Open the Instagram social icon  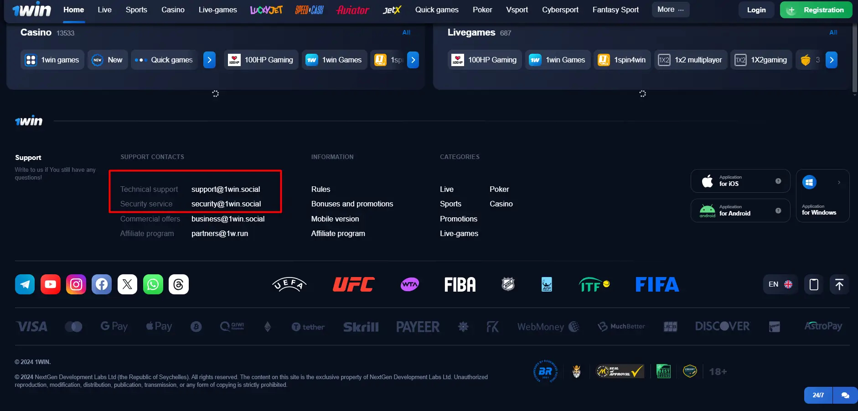click(x=76, y=284)
